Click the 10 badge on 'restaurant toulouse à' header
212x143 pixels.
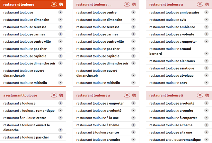coord(127,95)
